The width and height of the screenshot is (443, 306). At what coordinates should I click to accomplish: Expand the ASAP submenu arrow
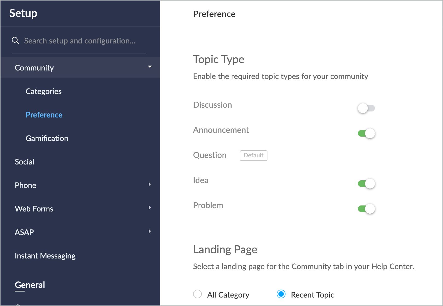[150, 231]
